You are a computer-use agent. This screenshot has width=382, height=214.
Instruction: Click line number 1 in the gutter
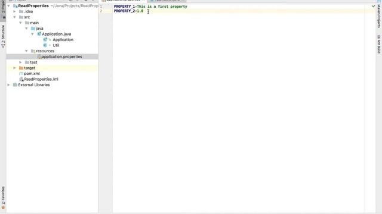click(x=101, y=7)
